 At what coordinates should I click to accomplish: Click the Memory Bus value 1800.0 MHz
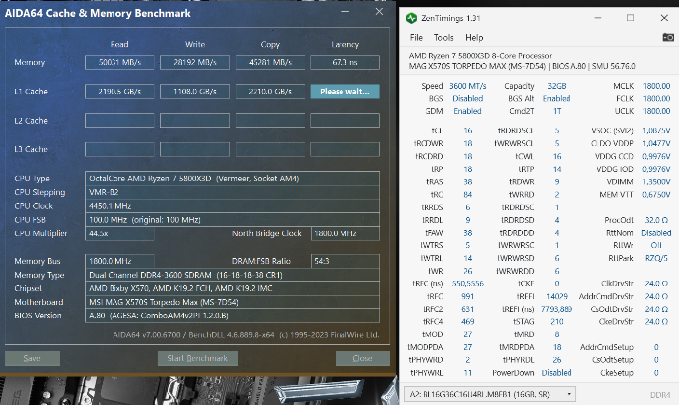[120, 261]
